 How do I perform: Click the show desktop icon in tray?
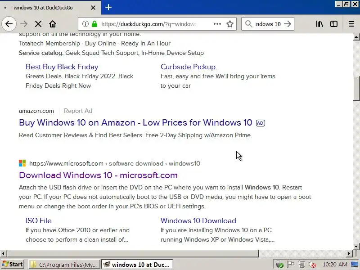[355, 265]
